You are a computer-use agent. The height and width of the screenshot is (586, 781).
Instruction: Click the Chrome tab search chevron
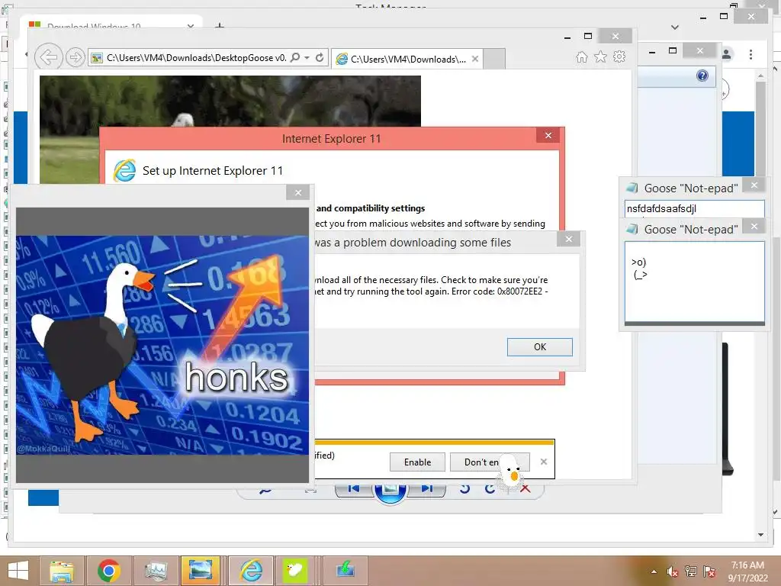[x=675, y=27]
